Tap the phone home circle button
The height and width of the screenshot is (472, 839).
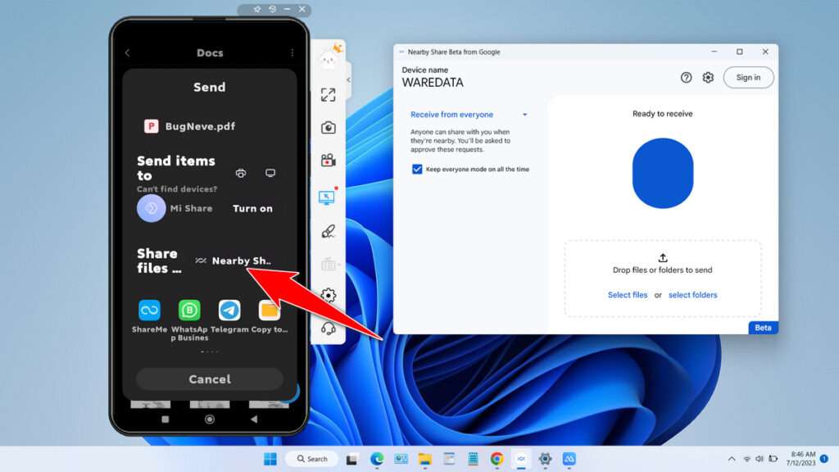click(x=210, y=419)
